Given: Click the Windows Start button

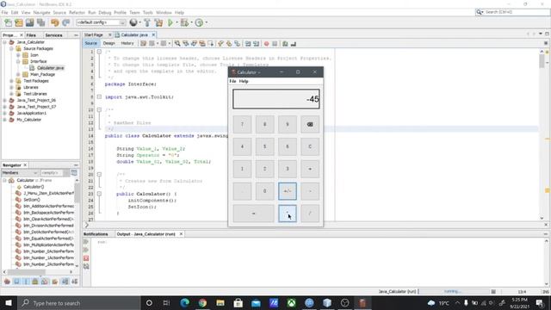Looking at the screenshot, I should [x=9, y=302].
